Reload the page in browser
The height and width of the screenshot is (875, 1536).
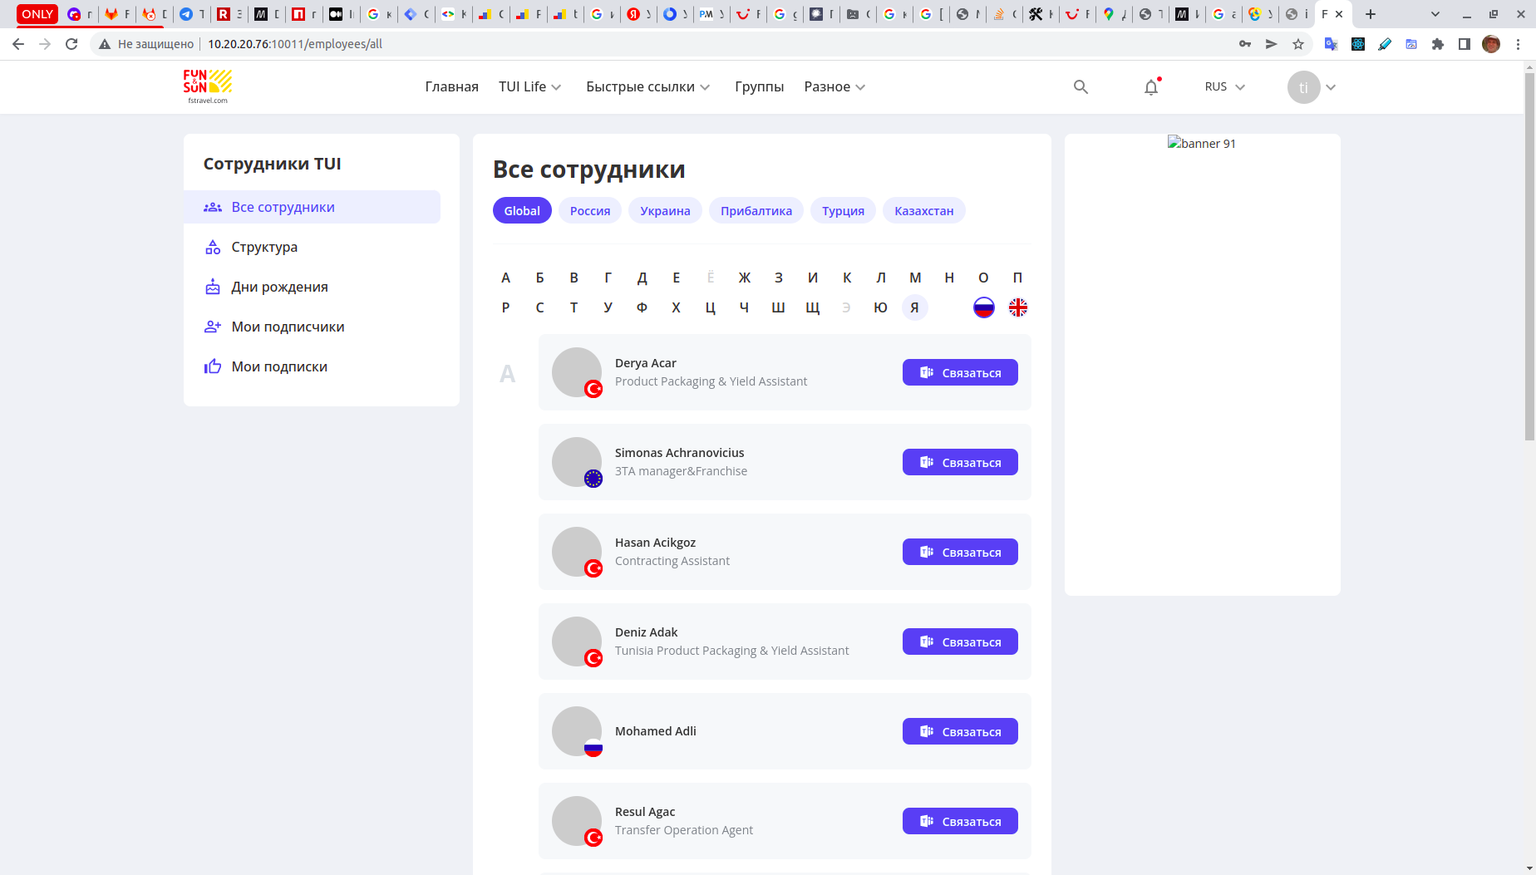pyautogui.click(x=71, y=44)
